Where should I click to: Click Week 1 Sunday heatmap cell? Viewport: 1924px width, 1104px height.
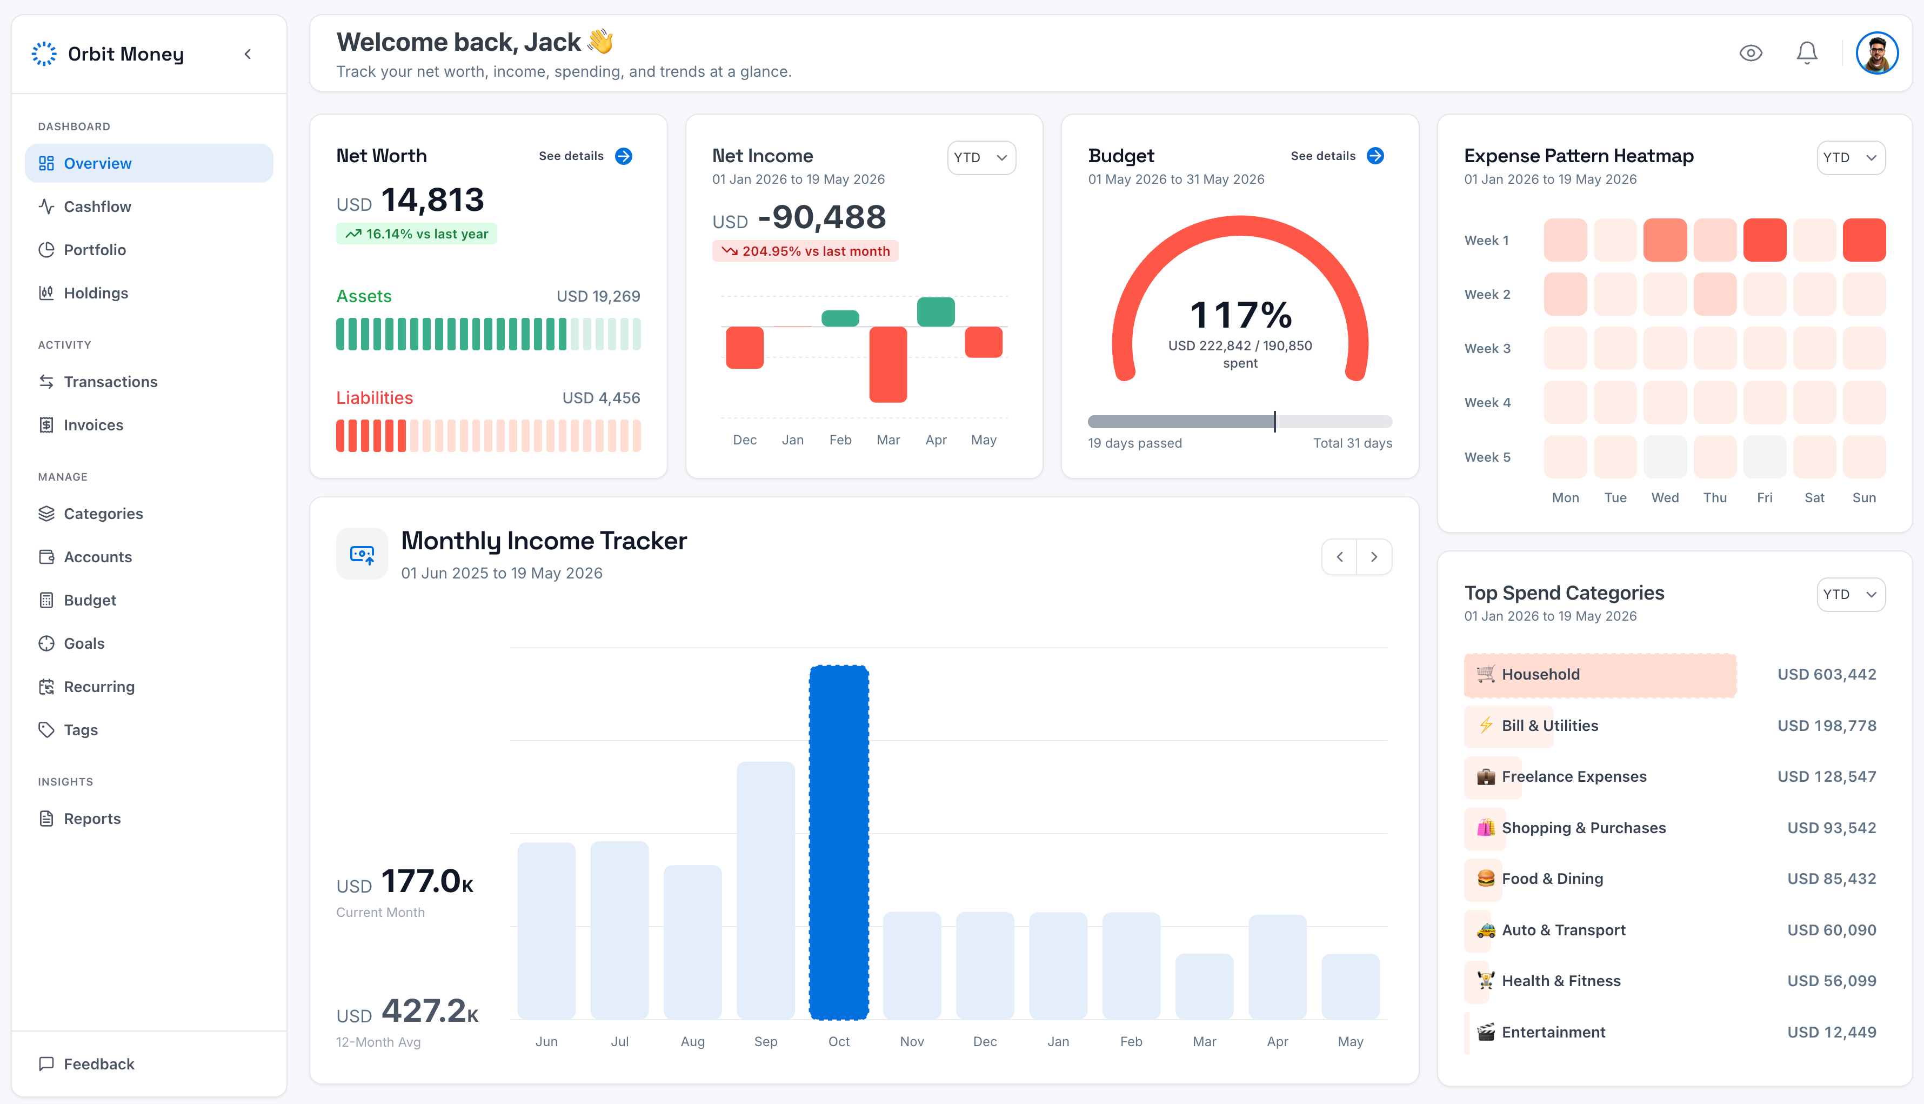(1864, 241)
